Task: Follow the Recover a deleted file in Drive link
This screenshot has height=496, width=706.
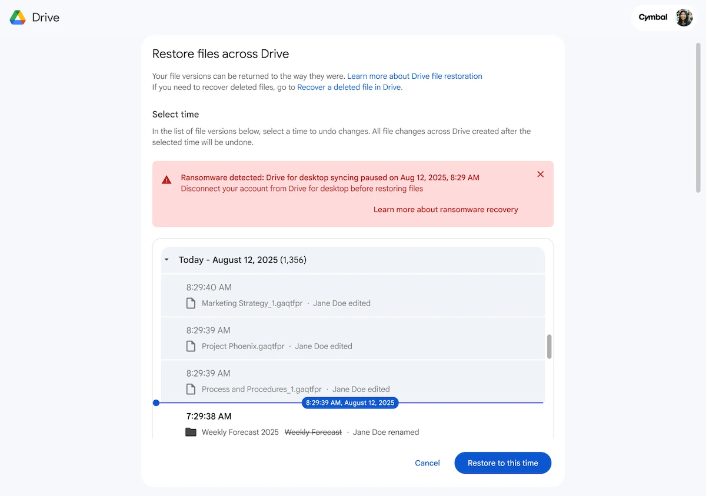Action: [349, 86]
